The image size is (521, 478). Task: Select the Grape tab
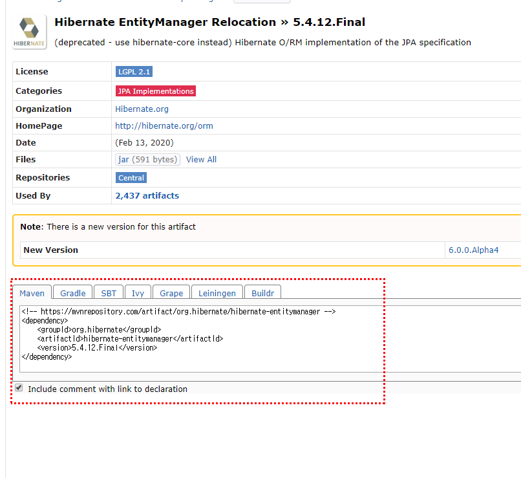171,293
